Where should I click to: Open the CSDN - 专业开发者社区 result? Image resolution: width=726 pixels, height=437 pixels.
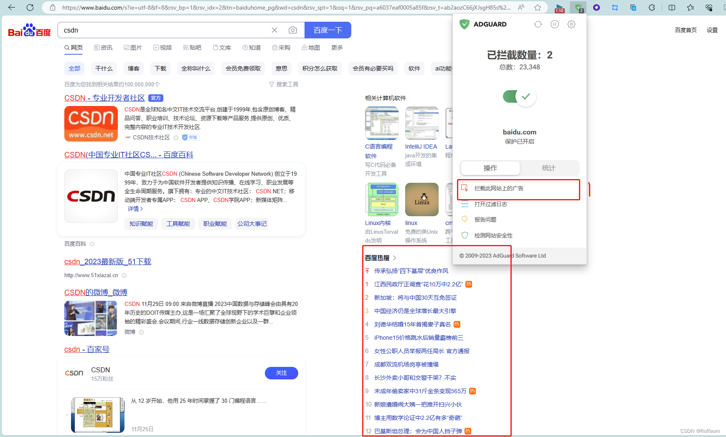(x=104, y=98)
